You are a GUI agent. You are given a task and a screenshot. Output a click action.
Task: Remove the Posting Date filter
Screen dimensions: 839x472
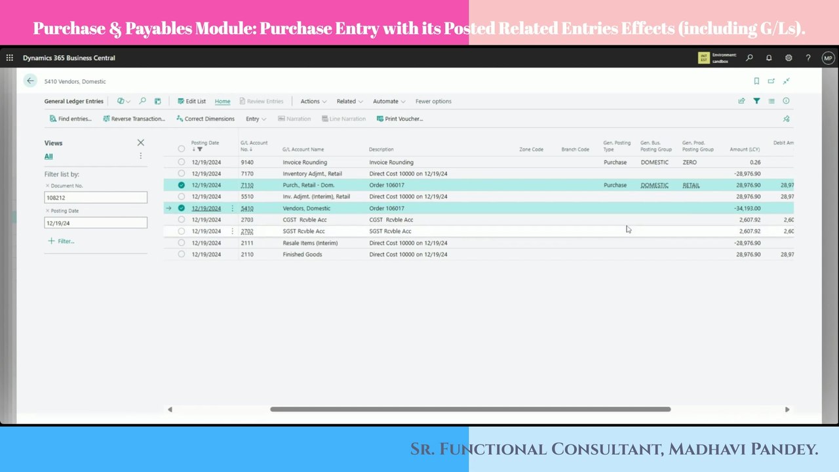tap(47, 211)
